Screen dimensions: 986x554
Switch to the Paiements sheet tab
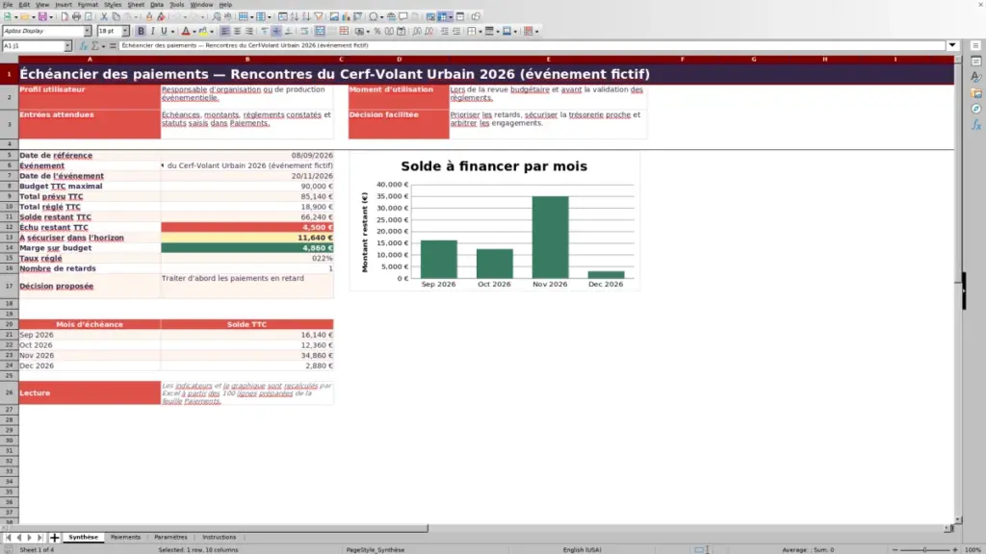coord(126,538)
